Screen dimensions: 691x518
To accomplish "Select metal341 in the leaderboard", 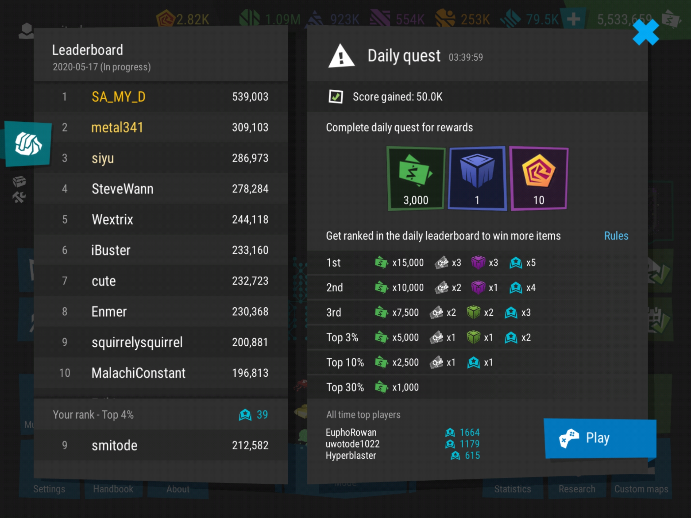I will coord(161,127).
